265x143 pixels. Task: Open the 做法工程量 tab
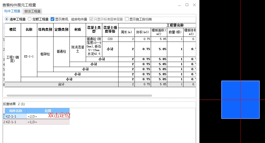click(32, 11)
